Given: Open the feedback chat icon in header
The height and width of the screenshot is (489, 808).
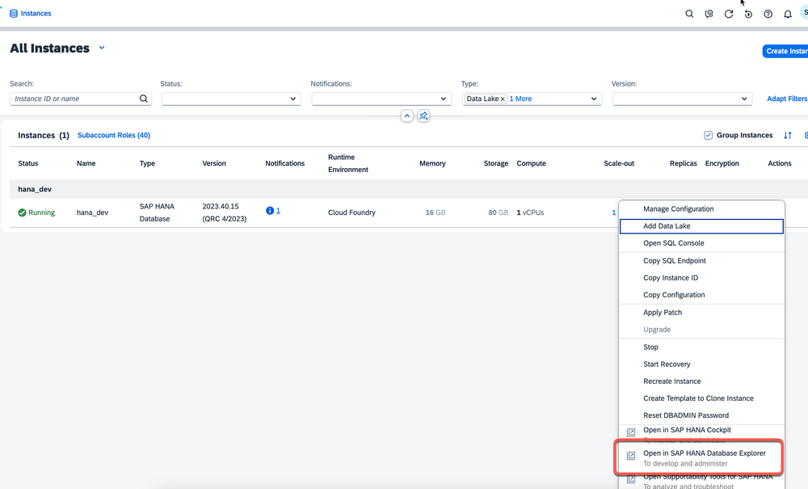Looking at the screenshot, I should point(709,14).
